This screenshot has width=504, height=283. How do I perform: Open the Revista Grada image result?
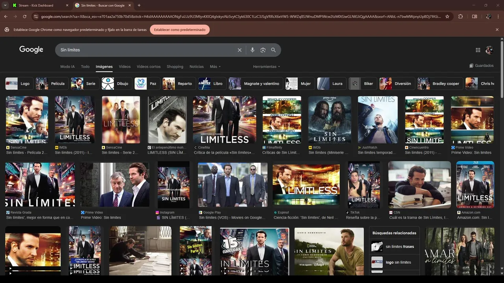[40, 185]
